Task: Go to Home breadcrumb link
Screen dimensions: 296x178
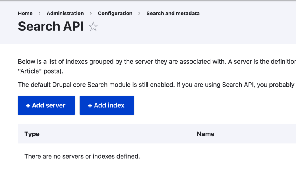Action: (x=25, y=13)
